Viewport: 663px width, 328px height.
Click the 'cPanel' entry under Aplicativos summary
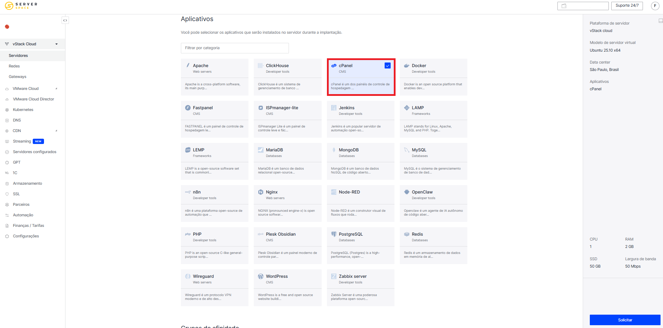click(595, 89)
